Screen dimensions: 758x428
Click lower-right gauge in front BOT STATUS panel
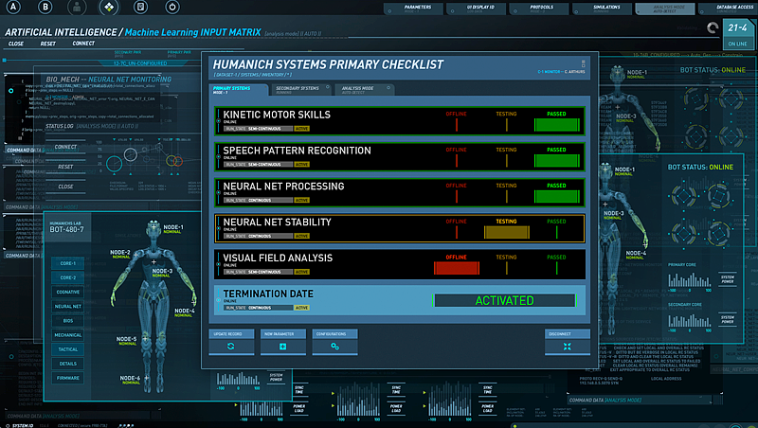click(x=718, y=233)
